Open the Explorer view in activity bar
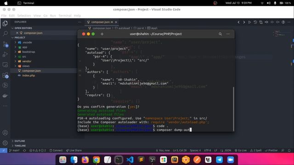The height and width of the screenshot is (165, 294). (5, 23)
